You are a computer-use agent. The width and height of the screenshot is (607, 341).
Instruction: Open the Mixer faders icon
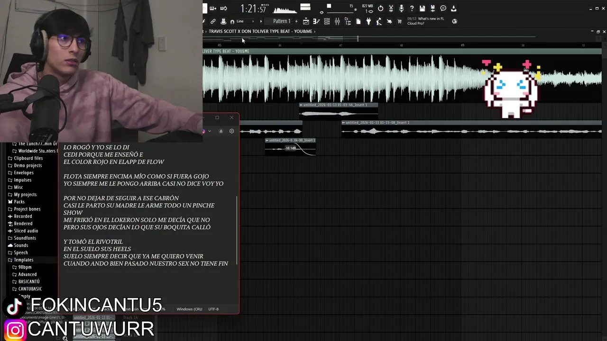coord(337,21)
